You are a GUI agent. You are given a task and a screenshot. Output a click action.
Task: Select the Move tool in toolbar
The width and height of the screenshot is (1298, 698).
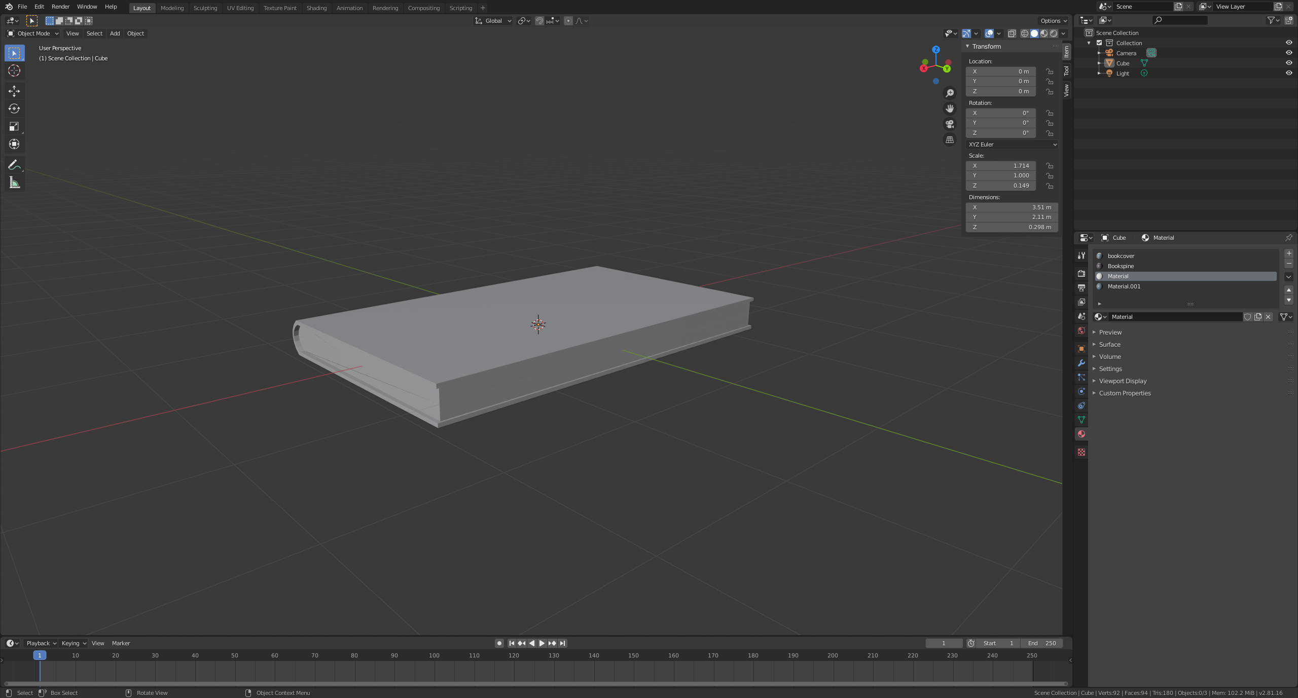coord(14,91)
